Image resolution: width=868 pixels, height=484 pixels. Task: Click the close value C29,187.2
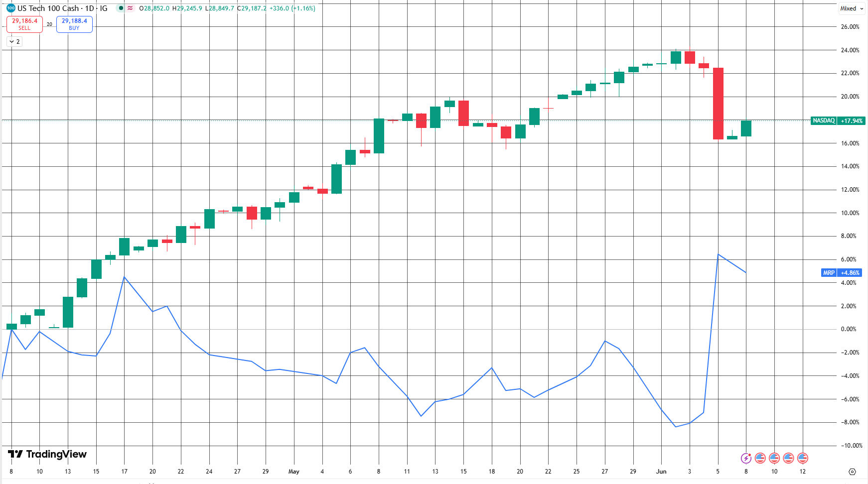(x=252, y=8)
